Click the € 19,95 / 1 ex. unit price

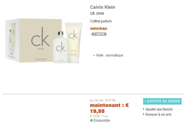99,116
